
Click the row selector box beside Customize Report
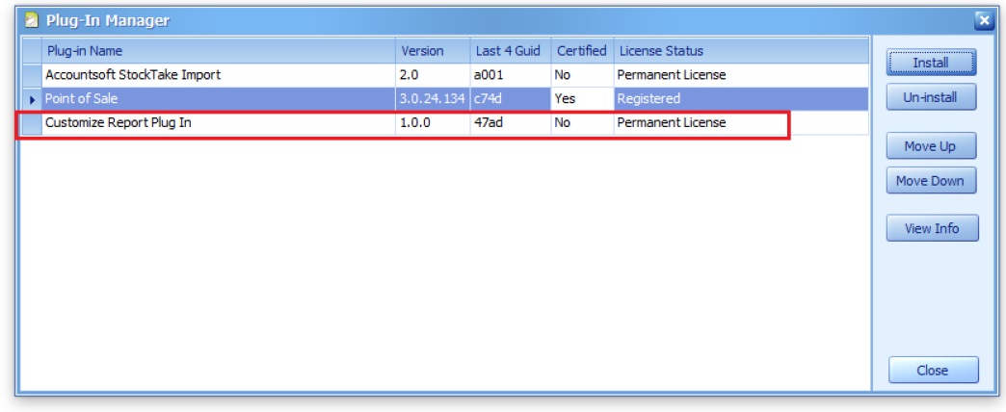click(32, 123)
